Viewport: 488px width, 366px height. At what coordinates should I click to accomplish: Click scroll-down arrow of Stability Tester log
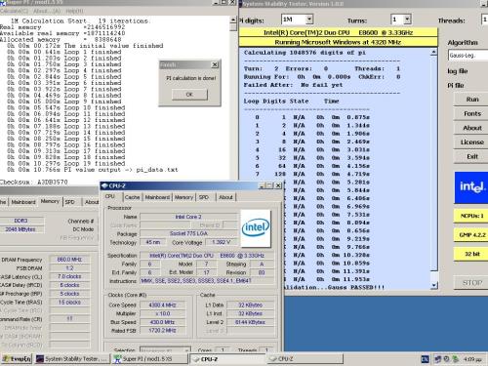(433, 285)
